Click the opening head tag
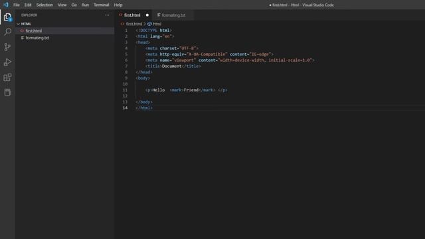This screenshot has width=425, height=239. tap(143, 42)
